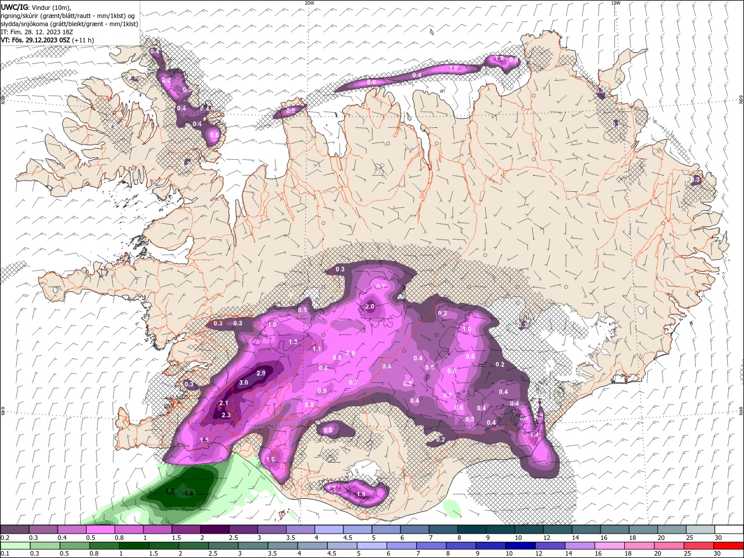Select upper legend swatch between 12 and 14
Image resolution: width=744 pixels, height=558 pixels.
[558, 530]
